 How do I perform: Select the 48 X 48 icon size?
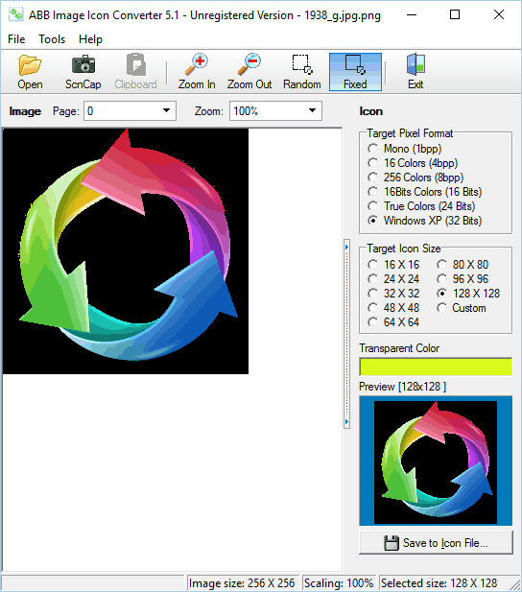(393, 308)
